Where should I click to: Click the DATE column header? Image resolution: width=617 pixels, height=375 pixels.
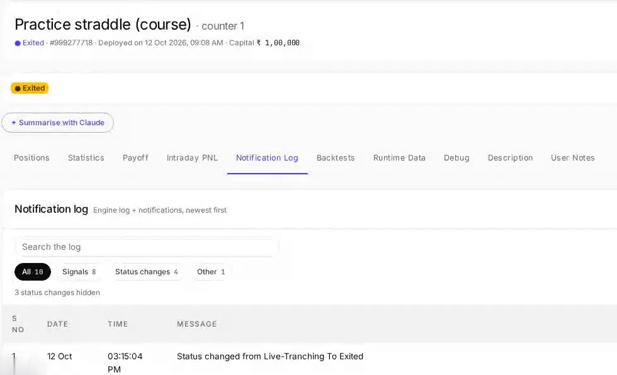57,324
